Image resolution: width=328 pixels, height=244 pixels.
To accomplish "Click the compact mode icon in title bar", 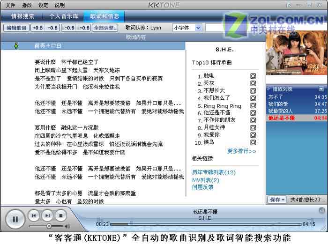I will click(289, 5).
